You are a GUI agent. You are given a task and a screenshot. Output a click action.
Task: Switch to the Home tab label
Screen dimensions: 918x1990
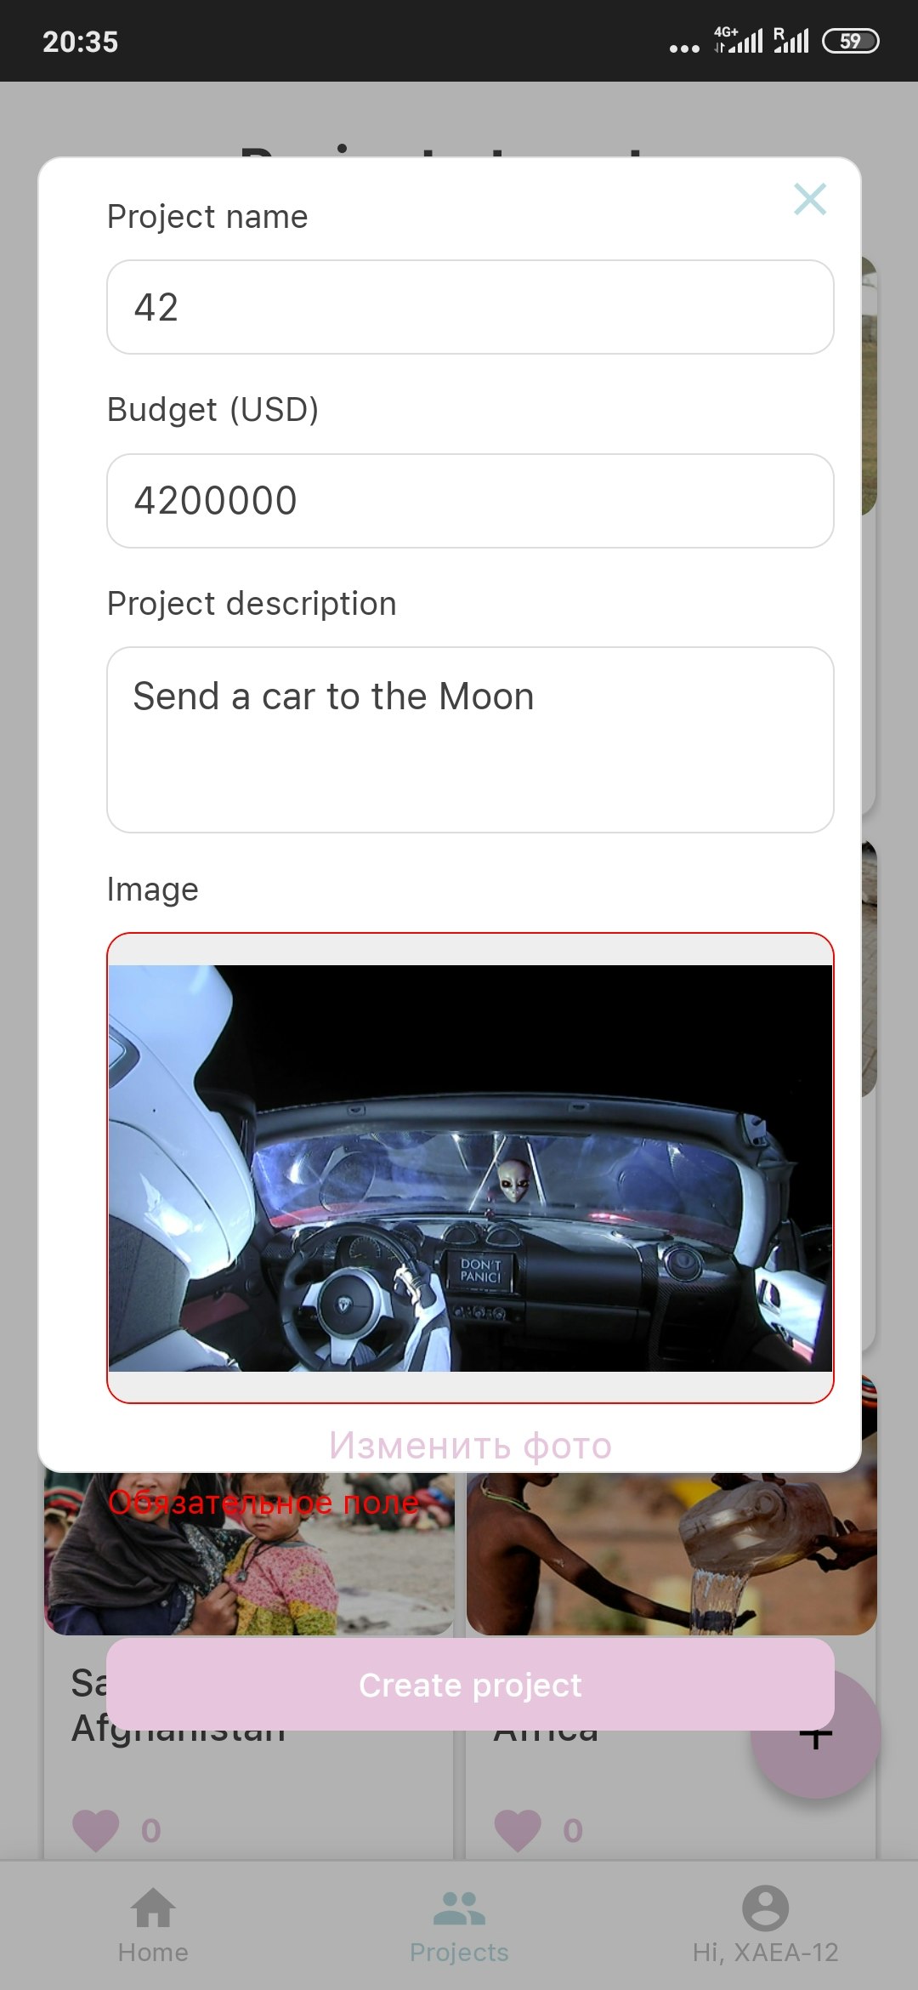[153, 1953]
